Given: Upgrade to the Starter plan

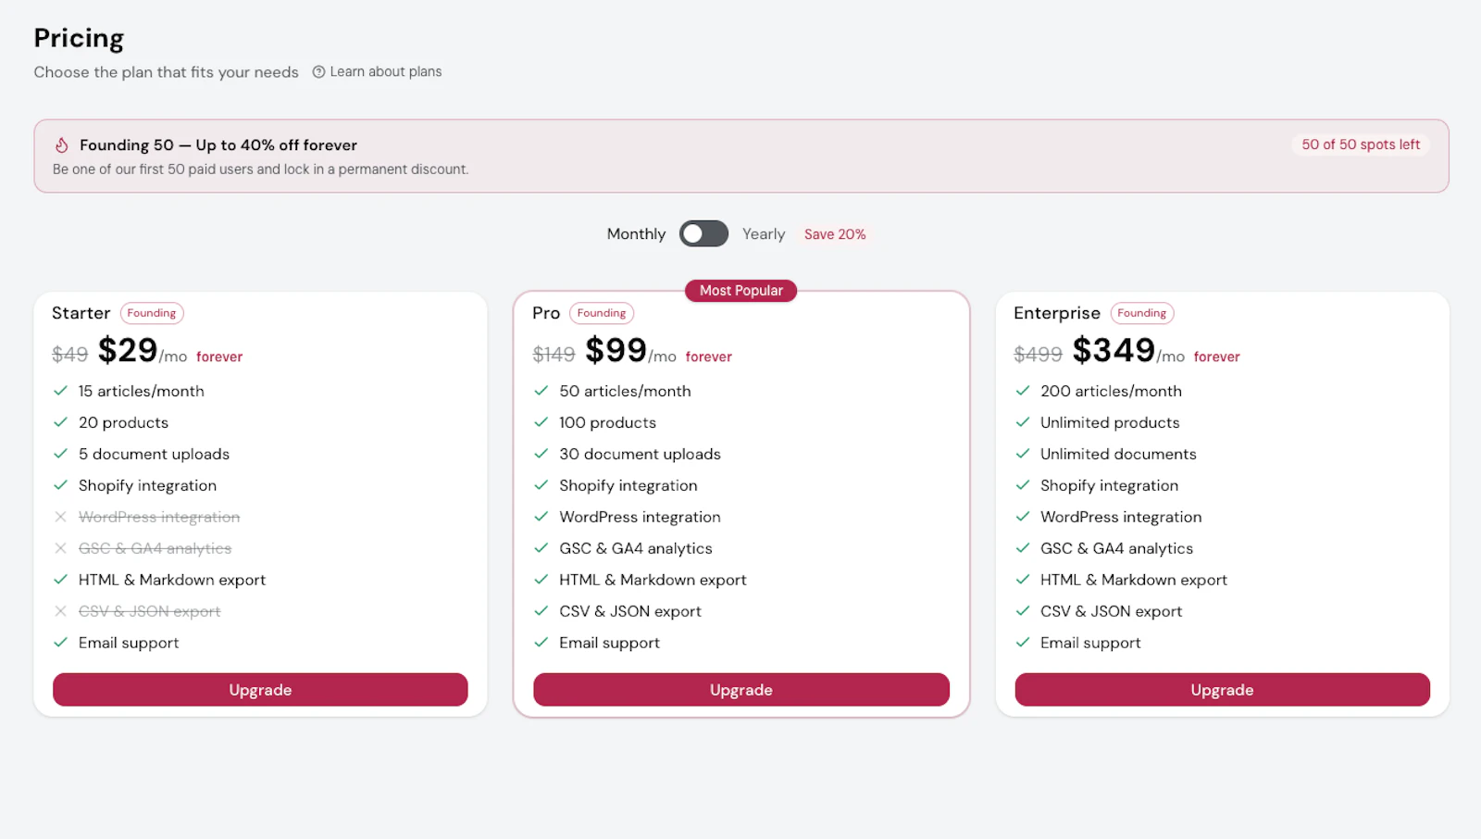Looking at the screenshot, I should pos(260,690).
